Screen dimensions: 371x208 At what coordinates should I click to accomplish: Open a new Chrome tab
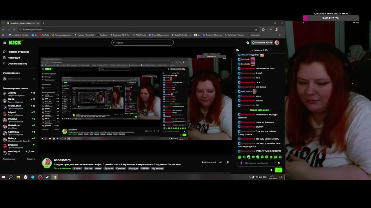(43, 23)
